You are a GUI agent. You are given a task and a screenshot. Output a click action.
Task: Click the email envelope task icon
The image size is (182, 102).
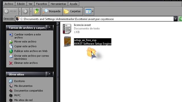(x=11, y=56)
